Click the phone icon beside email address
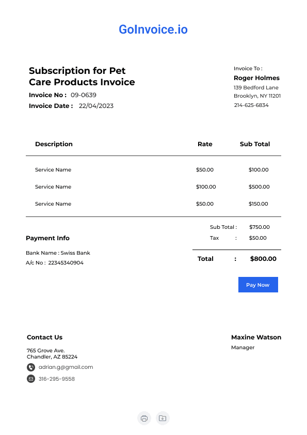 31,367
